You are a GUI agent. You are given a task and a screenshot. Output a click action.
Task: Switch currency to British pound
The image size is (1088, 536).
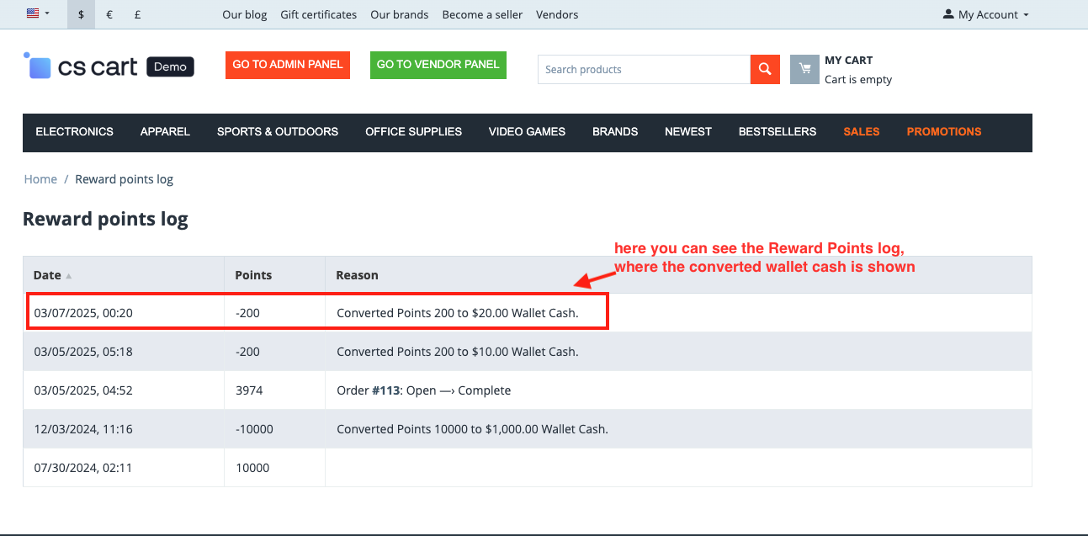(137, 14)
